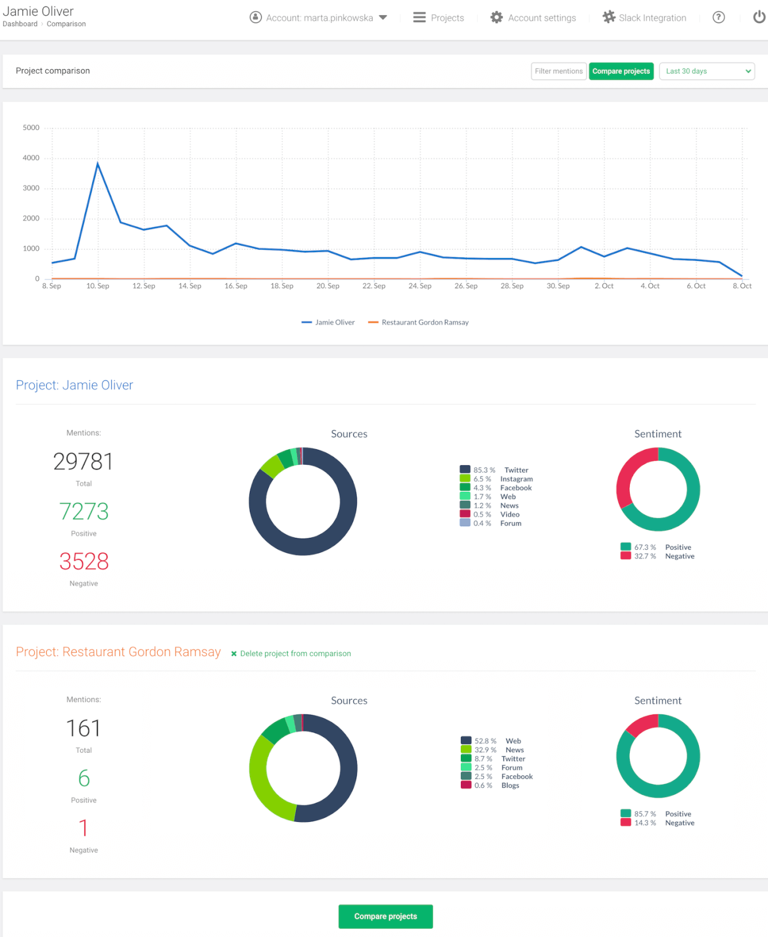The width and height of the screenshot is (768, 937).
Task: Click the Jamie Oliver page title
Action: tap(38, 11)
